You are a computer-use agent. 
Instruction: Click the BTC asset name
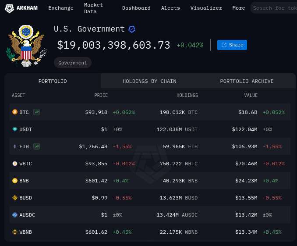pyautogui.click(x=24, y=112)
